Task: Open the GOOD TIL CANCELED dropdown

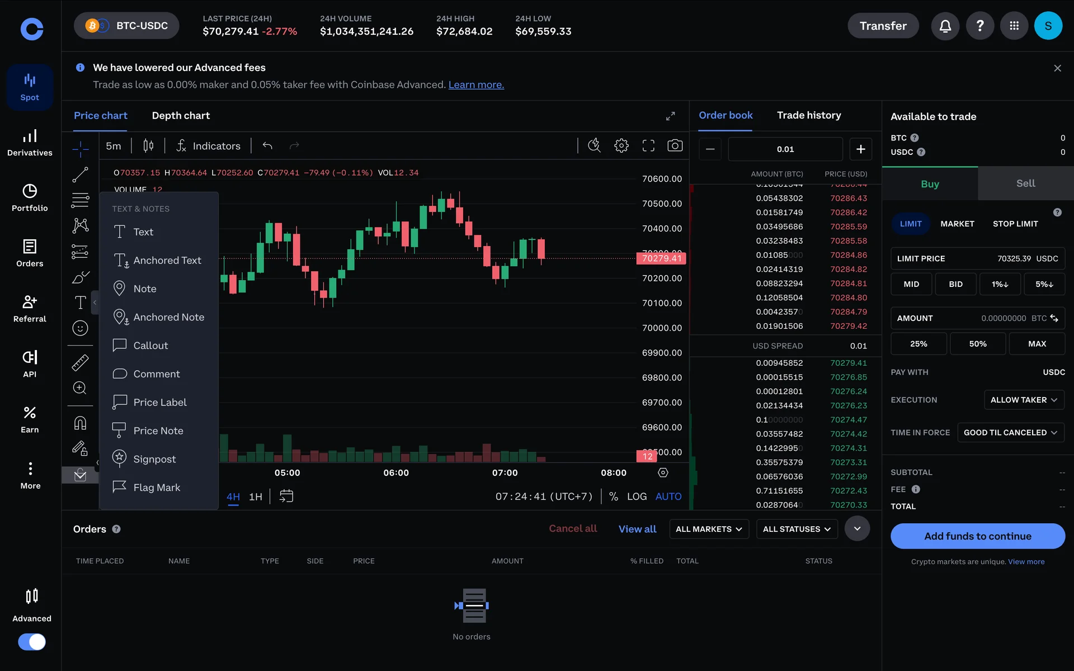Action: click(1010, 433)
